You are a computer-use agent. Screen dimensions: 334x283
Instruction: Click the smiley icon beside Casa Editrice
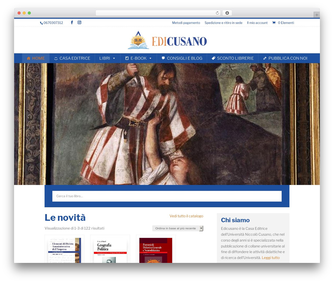click(56, 58)
